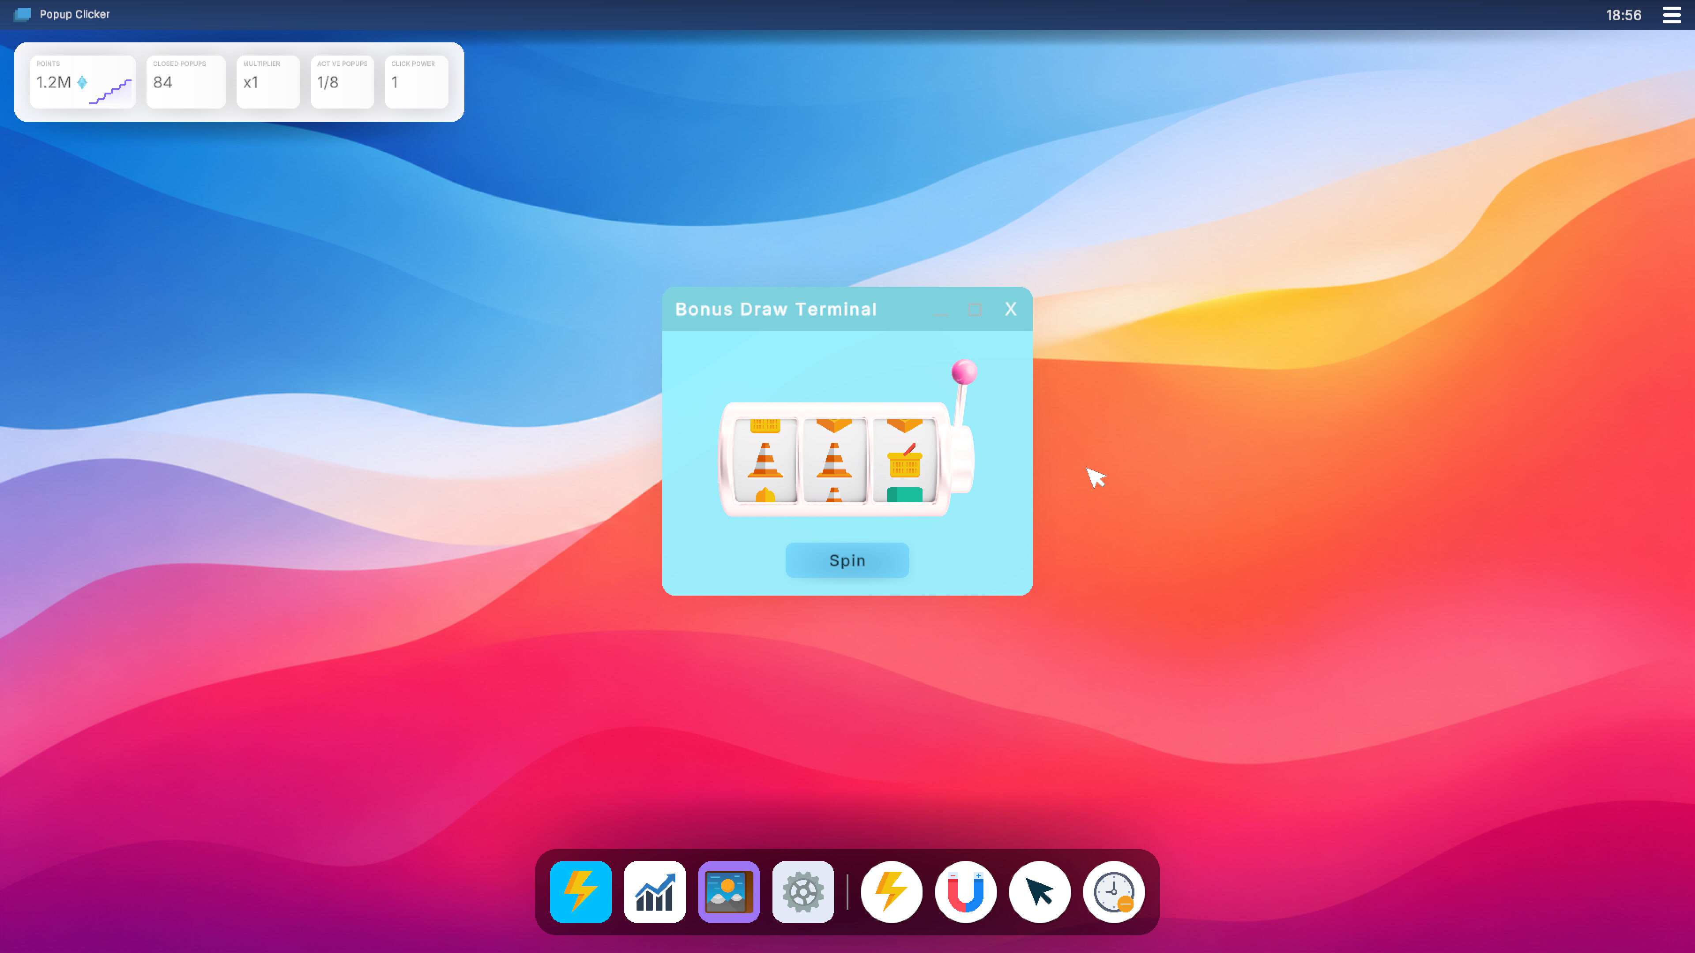Activate the round lightning bolt power-up
The image size is (1695, 953).
pos(892,892)
